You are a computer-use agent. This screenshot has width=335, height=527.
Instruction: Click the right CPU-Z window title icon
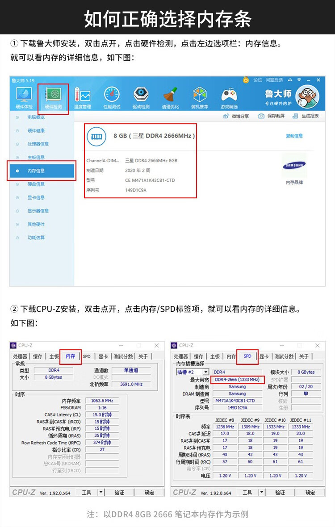[x=174, y=346]
